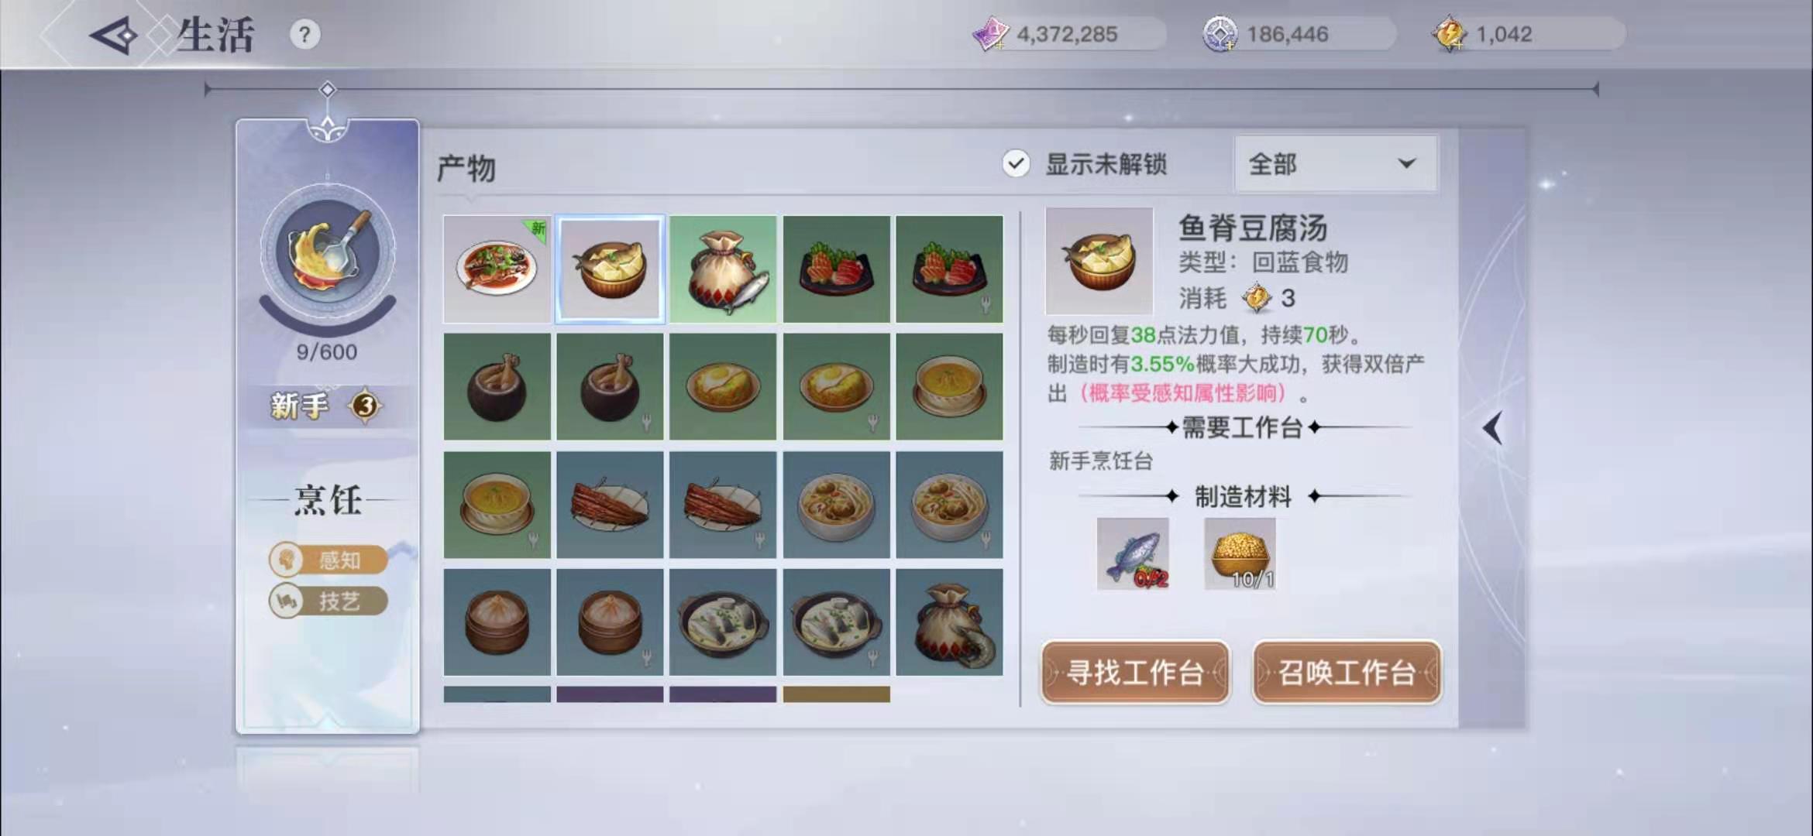The height and width of the screenshot is (836, 1813).
Task: Click the back arrow beside 生活
Action: (x=114, y=36)
